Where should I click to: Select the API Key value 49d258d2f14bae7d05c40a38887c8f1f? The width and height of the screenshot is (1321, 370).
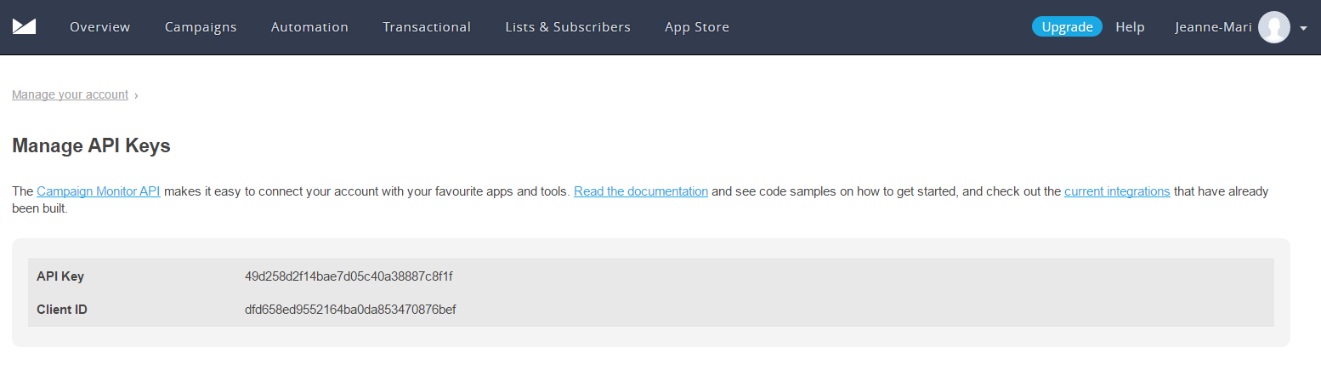point(349,276)
